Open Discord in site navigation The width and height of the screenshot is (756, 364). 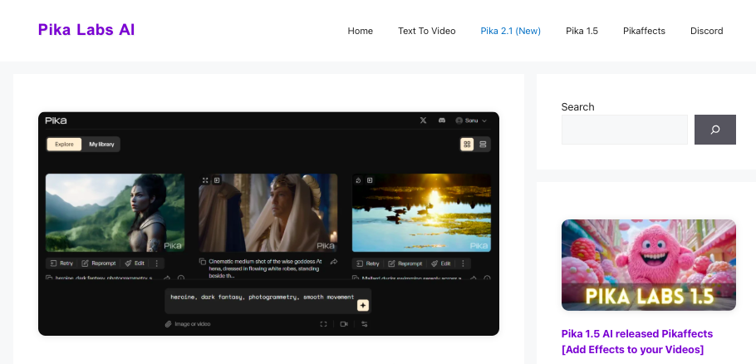click(x=707, y=31)
